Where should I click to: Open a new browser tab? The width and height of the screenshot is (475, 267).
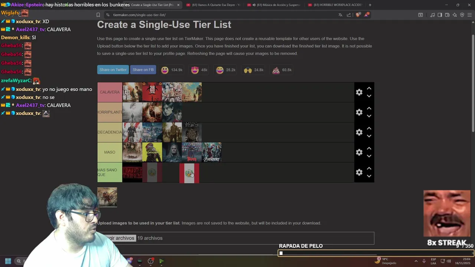370,5
